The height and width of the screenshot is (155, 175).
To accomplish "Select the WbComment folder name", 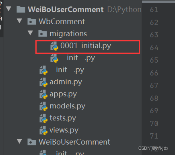I will coord(62,21).
